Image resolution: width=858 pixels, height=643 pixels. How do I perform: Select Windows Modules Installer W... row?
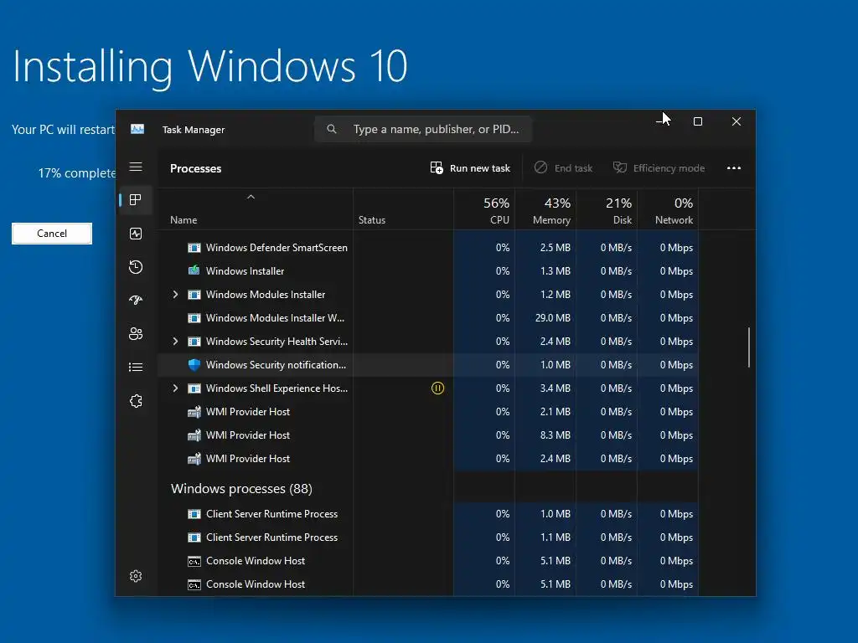pyautogui.click(x=428, y=317)
